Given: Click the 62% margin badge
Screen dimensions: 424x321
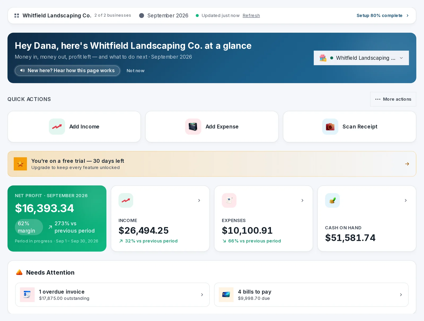Looking at the screenshot, I should tap(29, 227).
